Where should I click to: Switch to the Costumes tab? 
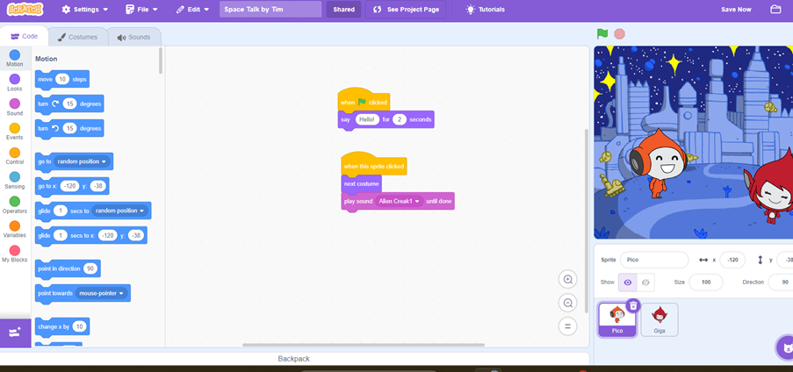click(x=78, y=37)
